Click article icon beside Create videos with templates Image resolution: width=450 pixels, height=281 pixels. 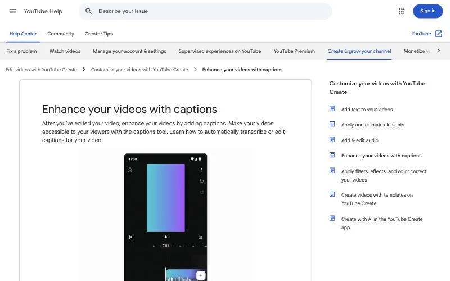[x=332, y=194]
